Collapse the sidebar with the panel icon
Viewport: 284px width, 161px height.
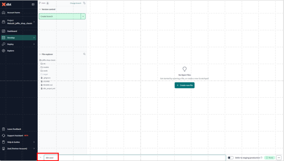click(33, 4)
